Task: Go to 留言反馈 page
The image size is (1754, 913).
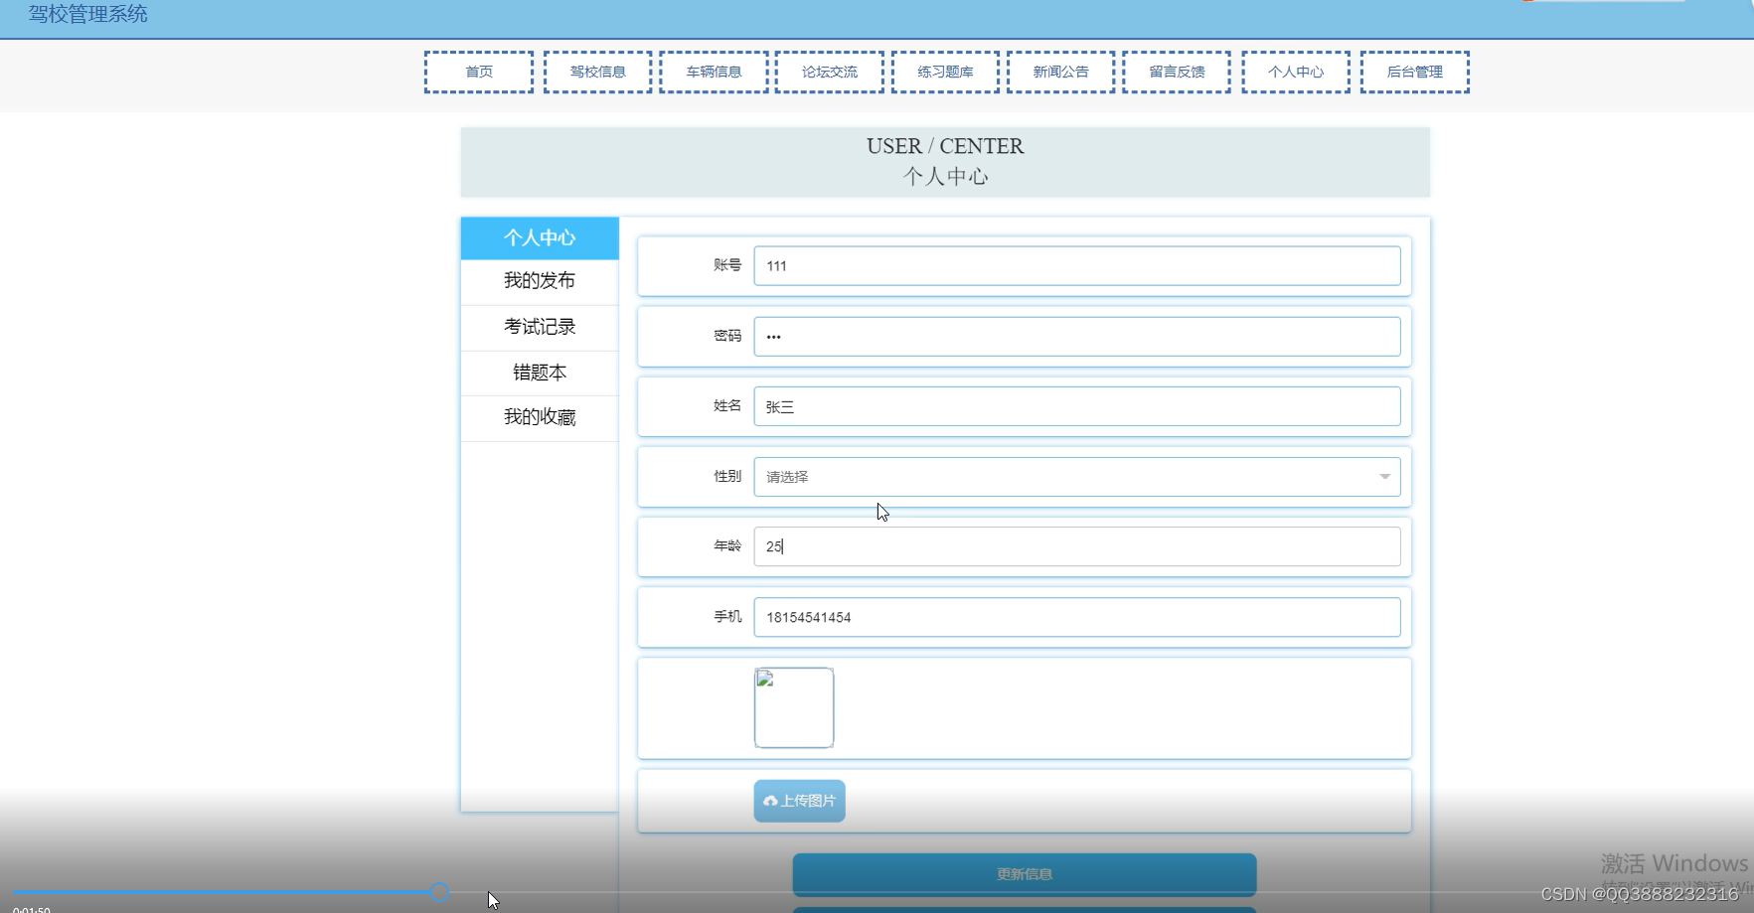Action: point(1177,72)
